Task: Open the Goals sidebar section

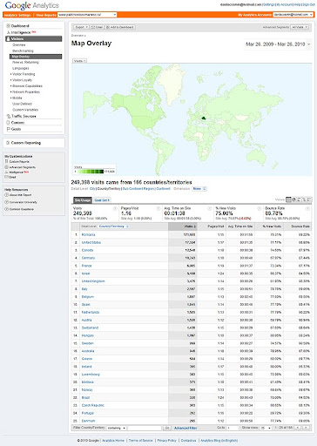Action: click(14, 129)
